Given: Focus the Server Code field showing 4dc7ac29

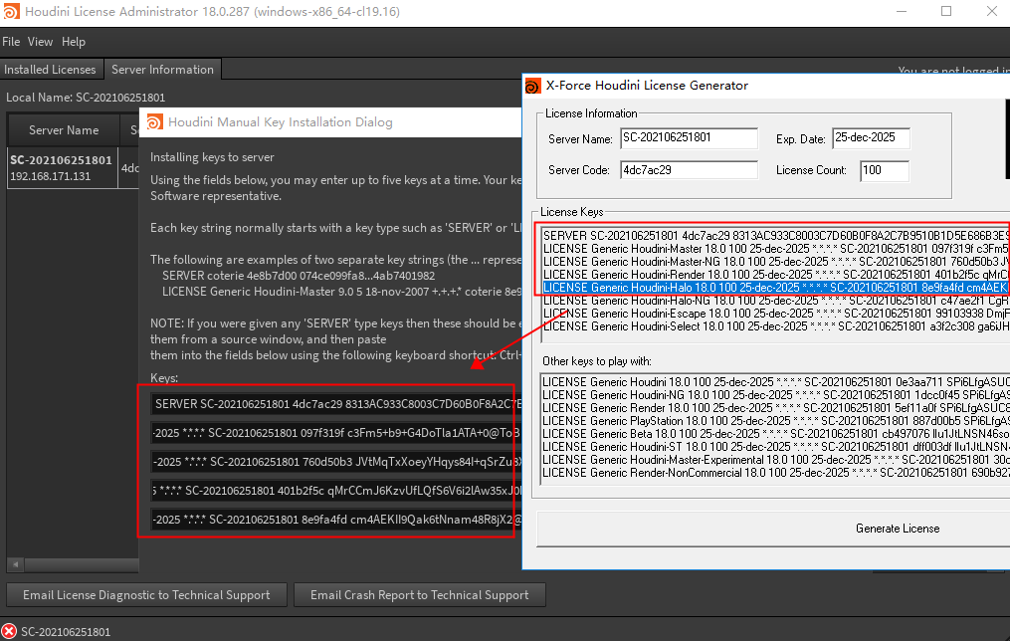Looking at the screenshot, I should (x=689, y=170).
